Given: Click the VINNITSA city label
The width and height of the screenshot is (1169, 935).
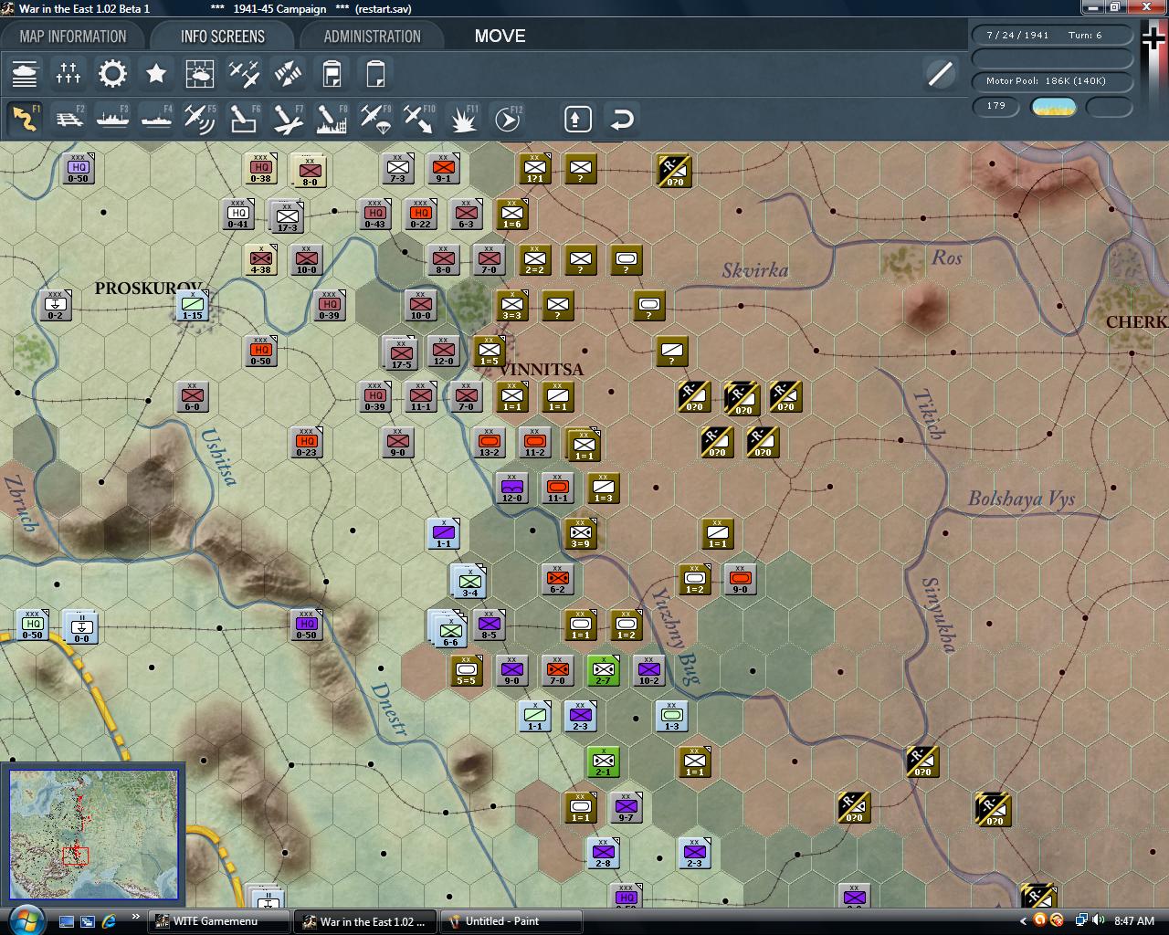Looking at the screenshot, I should [x=542, y=370].
